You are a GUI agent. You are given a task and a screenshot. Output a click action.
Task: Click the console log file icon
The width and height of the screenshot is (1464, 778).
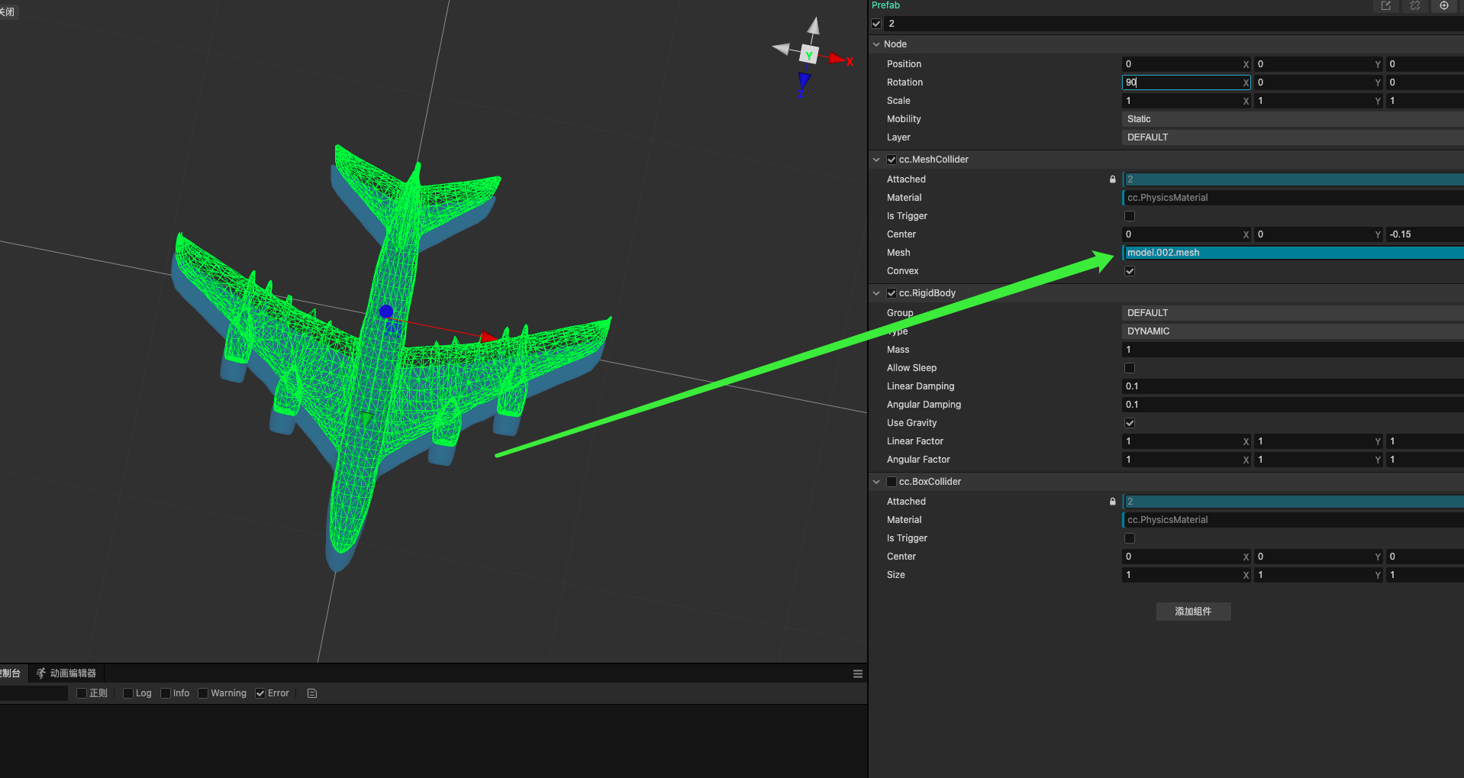312,693
